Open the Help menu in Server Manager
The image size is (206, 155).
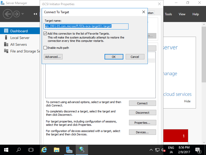(x=195, y=14)
